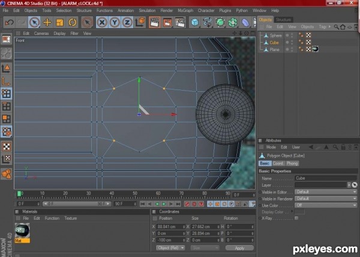360x257 pixels.
Task: Play the animation forward
Action: (164, 204)
